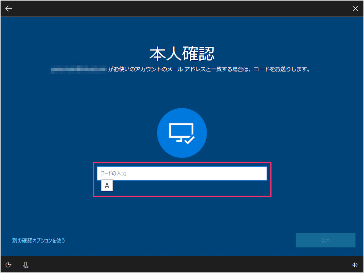Open the Ease of Access icon
Viewport: 364px width, 273px height.
(x=9, y=265)
